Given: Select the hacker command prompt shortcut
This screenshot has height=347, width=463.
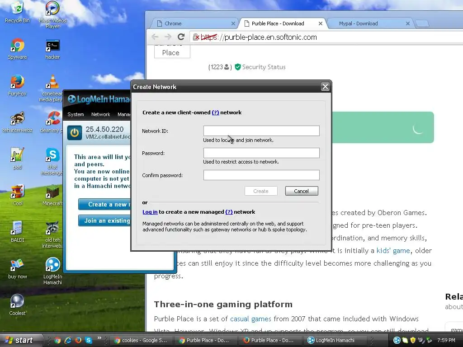Looking at the screenshot, I should [52, 49].
